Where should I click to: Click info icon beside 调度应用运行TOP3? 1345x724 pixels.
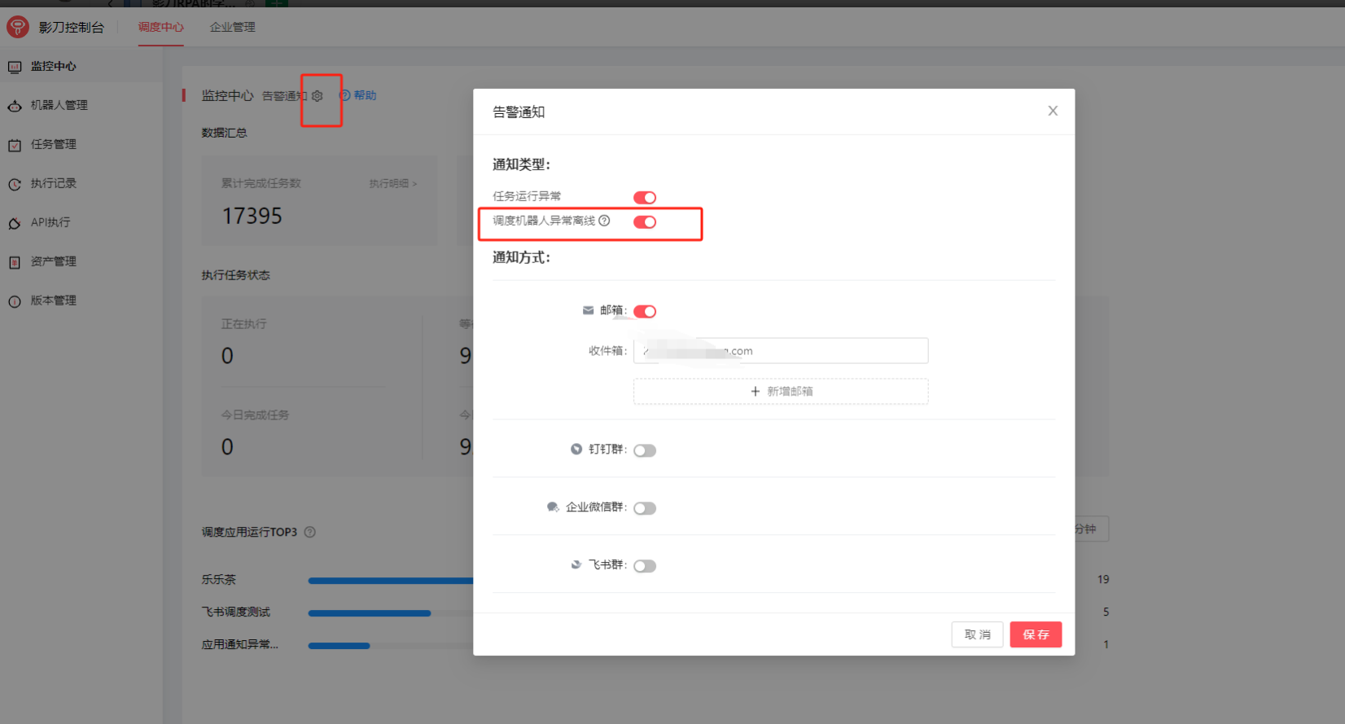point(310,532)
